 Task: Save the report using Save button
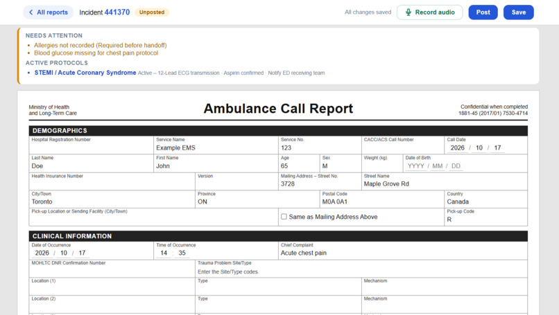(518, 12)
